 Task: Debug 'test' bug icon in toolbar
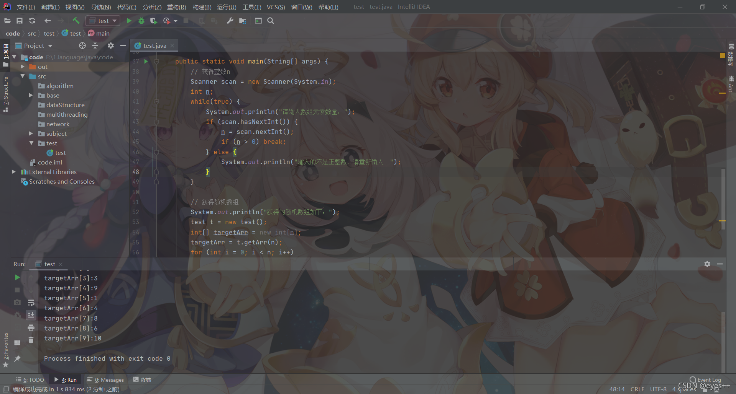coord(141,21)
